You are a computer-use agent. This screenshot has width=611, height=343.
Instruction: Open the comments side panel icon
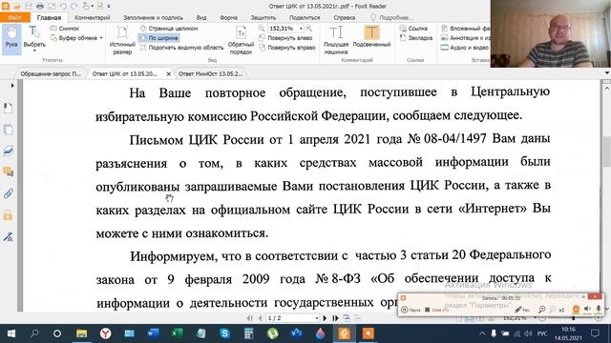8,171
